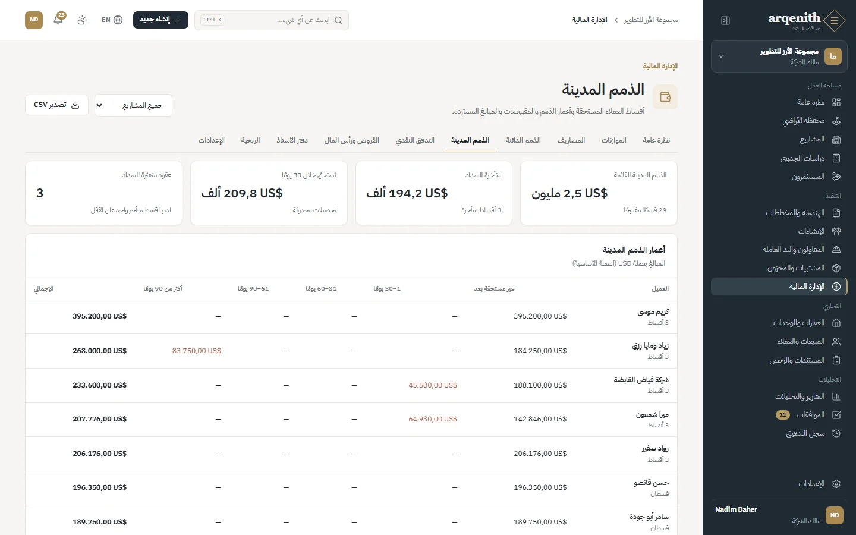The image size is (856, 535).
Task: Click the overdue amount 45.500,00 US$
Action: click(433, 385)
